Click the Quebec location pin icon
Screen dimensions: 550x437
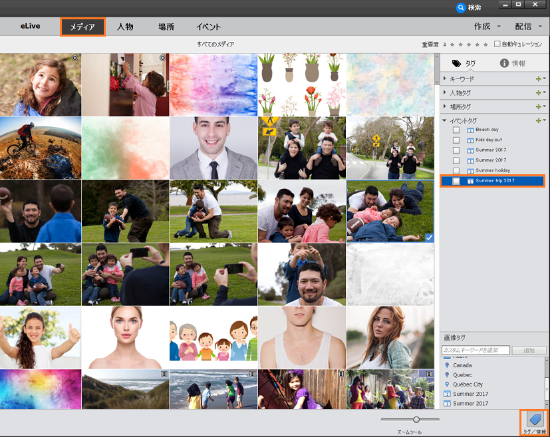coord(447,374)
